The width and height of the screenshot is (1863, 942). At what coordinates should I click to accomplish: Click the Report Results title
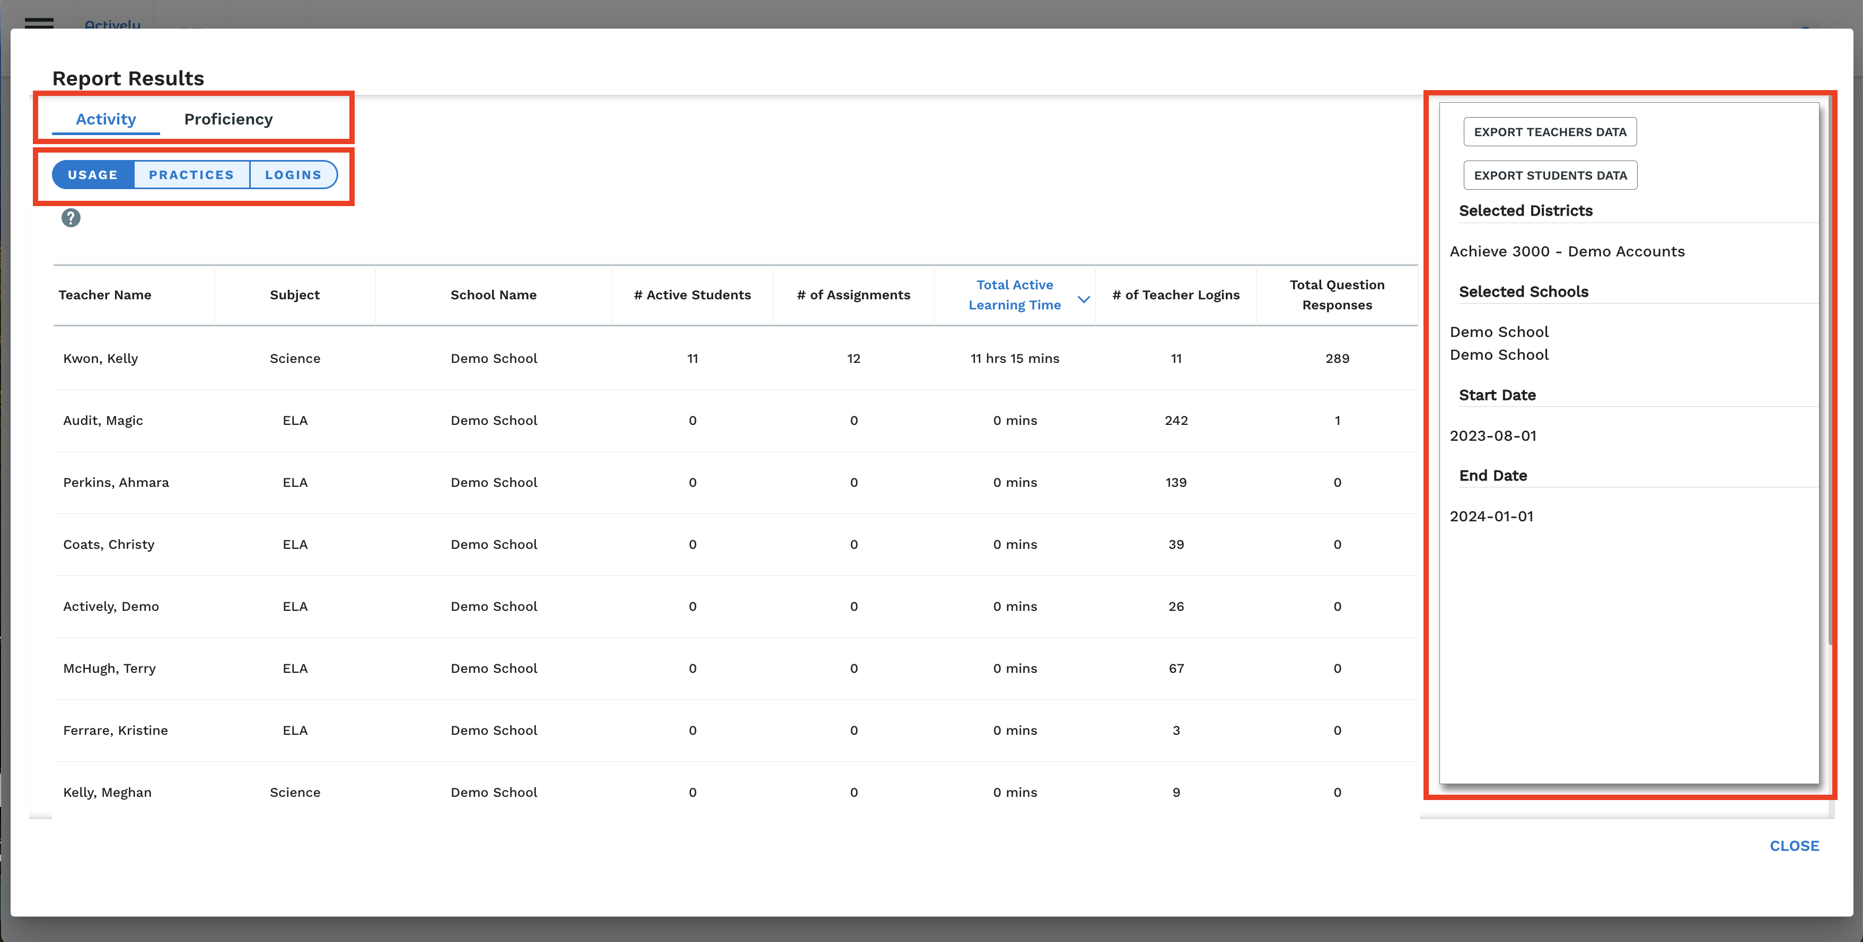tap(128, 78)
